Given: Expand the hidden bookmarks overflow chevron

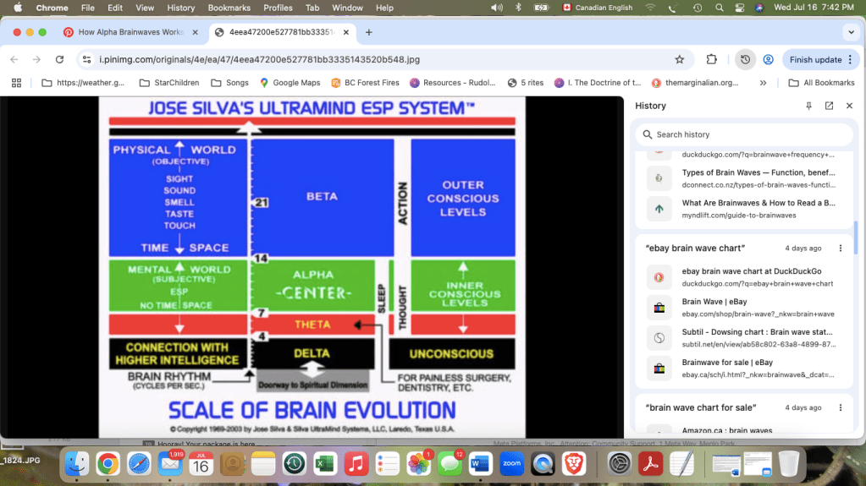Looking at the screenshot, I should tap(764, 83).
